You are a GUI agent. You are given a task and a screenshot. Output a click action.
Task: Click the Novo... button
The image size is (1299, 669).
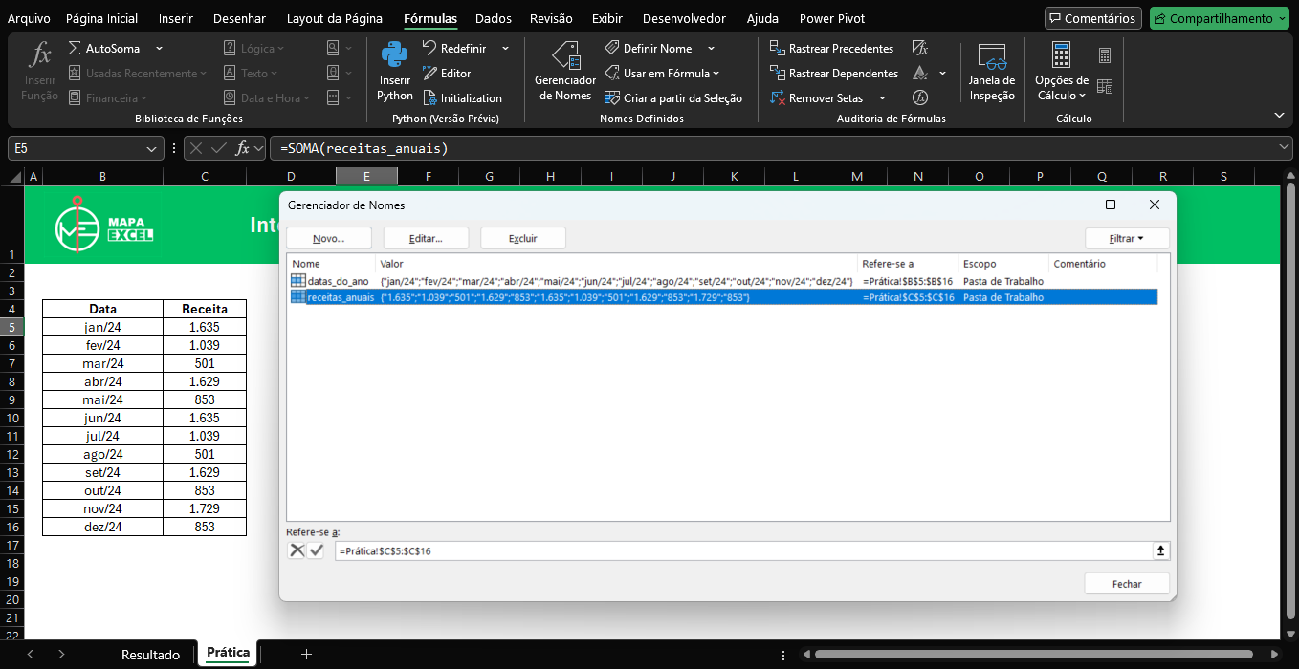329,238
